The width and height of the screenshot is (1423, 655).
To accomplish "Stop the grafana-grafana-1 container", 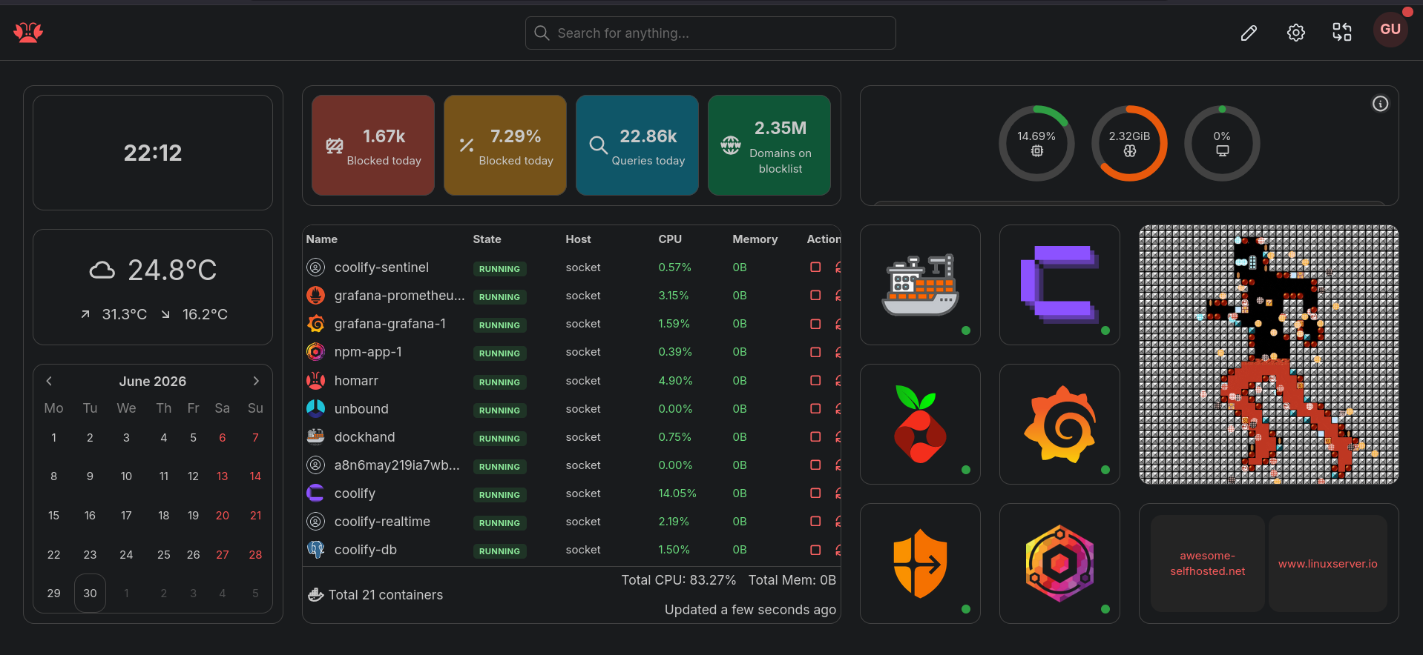I will [x=815, y=324].
